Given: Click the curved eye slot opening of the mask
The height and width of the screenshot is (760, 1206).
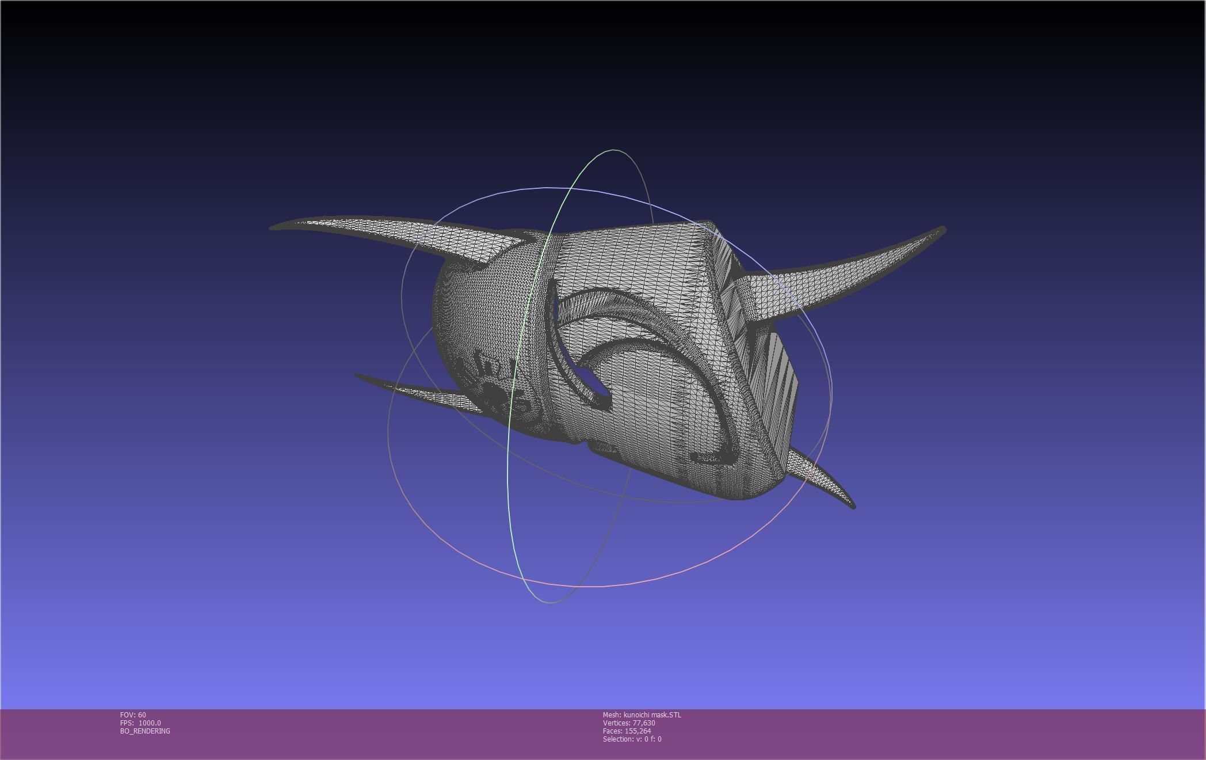Looking at the screenshot, I should click(x=590, y=379).
